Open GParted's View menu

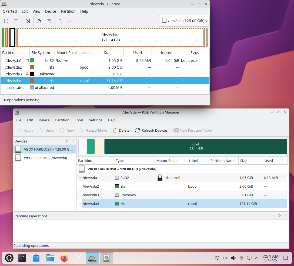tap(36, 11)
